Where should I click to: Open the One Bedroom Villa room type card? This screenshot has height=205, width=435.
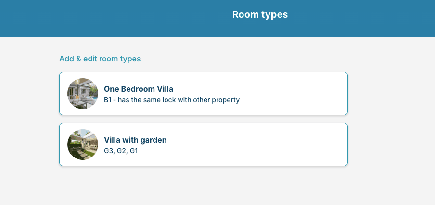click(x=203, y=94)
